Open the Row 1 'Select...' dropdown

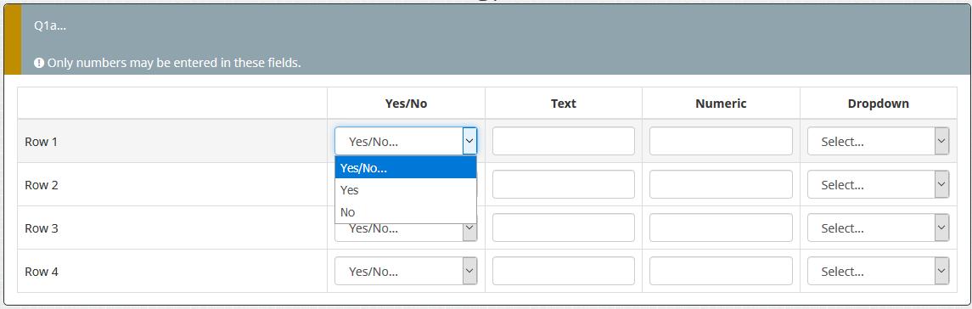878,142
